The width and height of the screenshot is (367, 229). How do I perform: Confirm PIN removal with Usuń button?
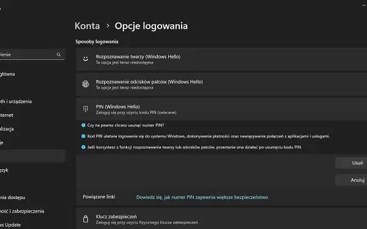[x=351, y=163]
